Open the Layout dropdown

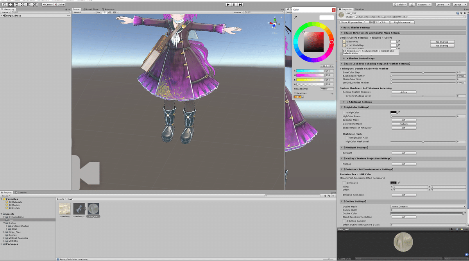[459, 4]
